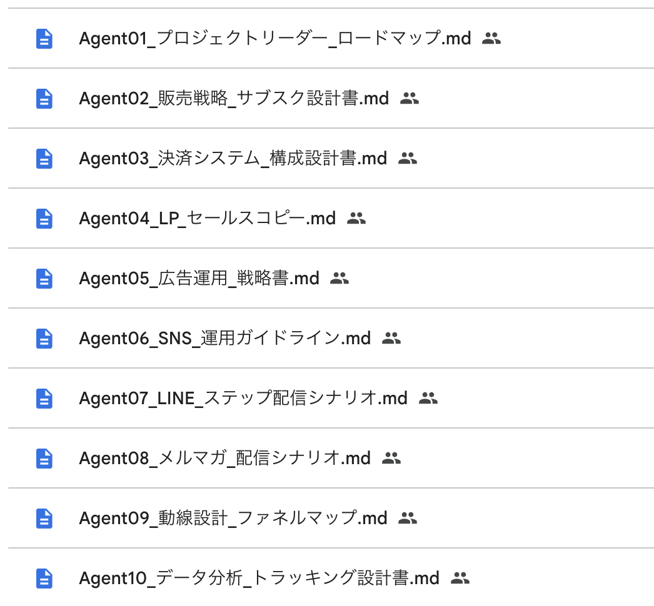
Task: Click the document icon for Agent08 file
Action: pyautogui.click(x=44, y=459)
